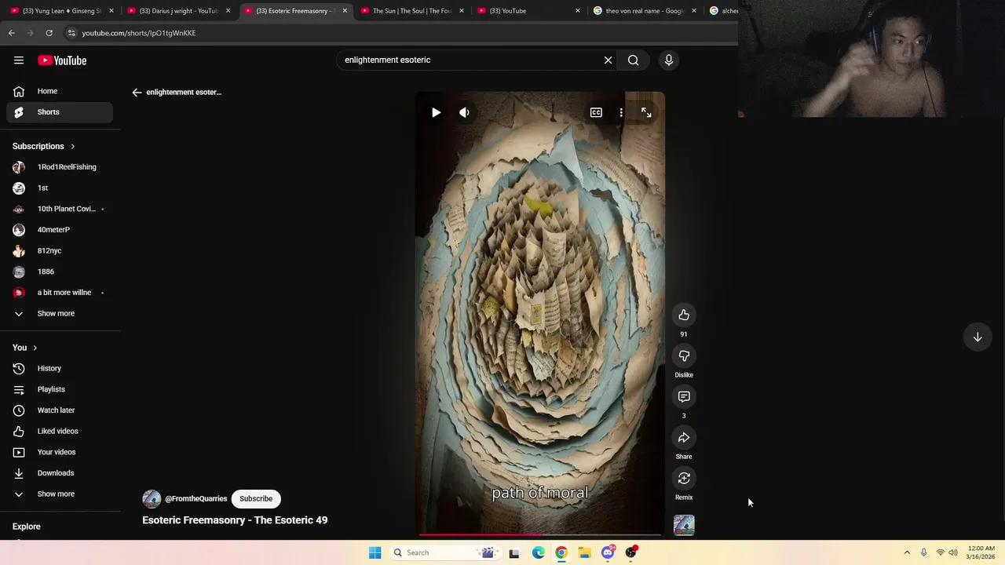Viewport: 1005px width, 565px height.
Task: Mute the video audio
Action: (464, 112)
